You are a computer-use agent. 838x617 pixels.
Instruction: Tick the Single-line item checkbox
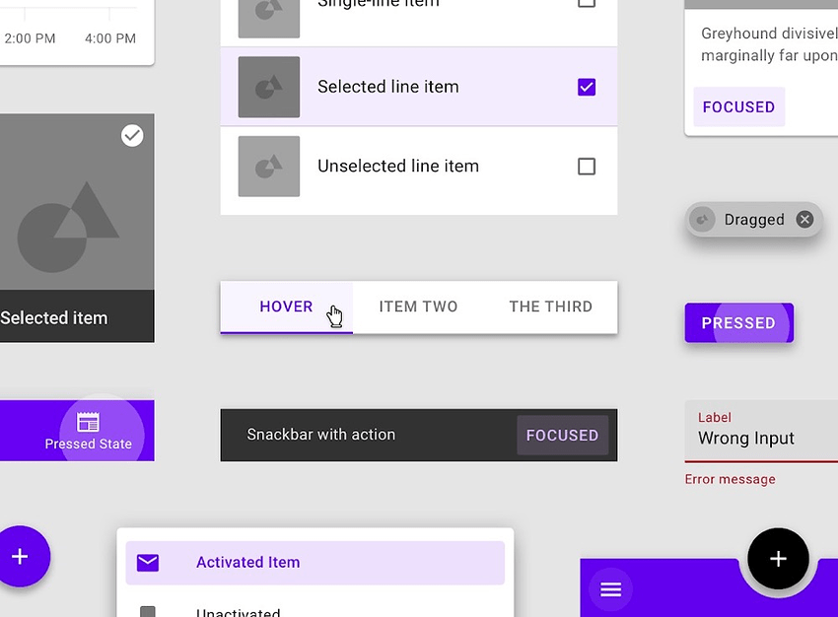point(587,3)
